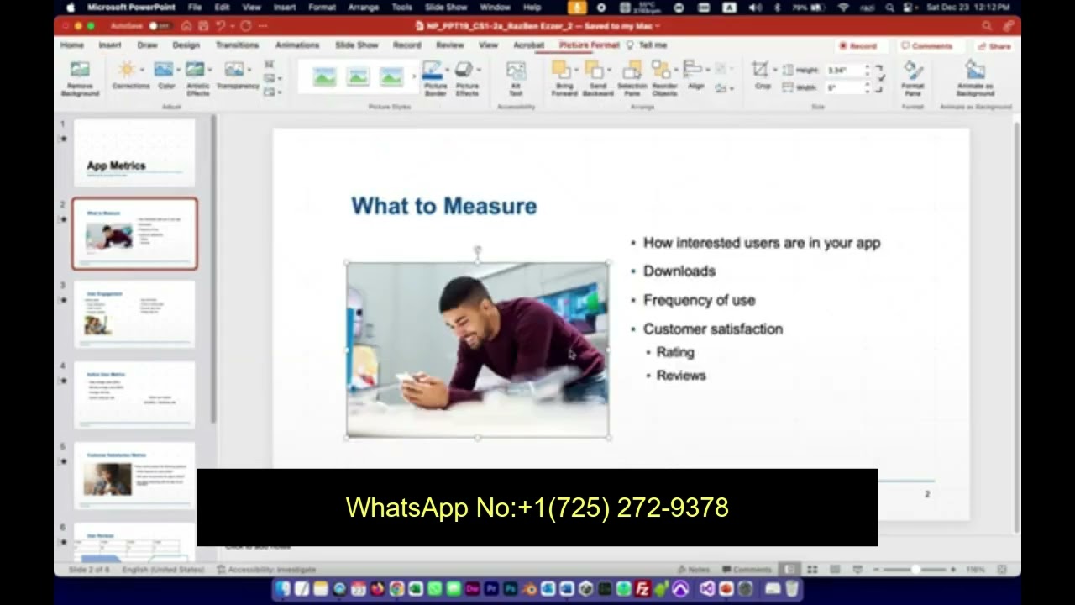Click the fit slide to window icon
The height and width of the screenshot is (605, 1075).
tap(1002, 570)
